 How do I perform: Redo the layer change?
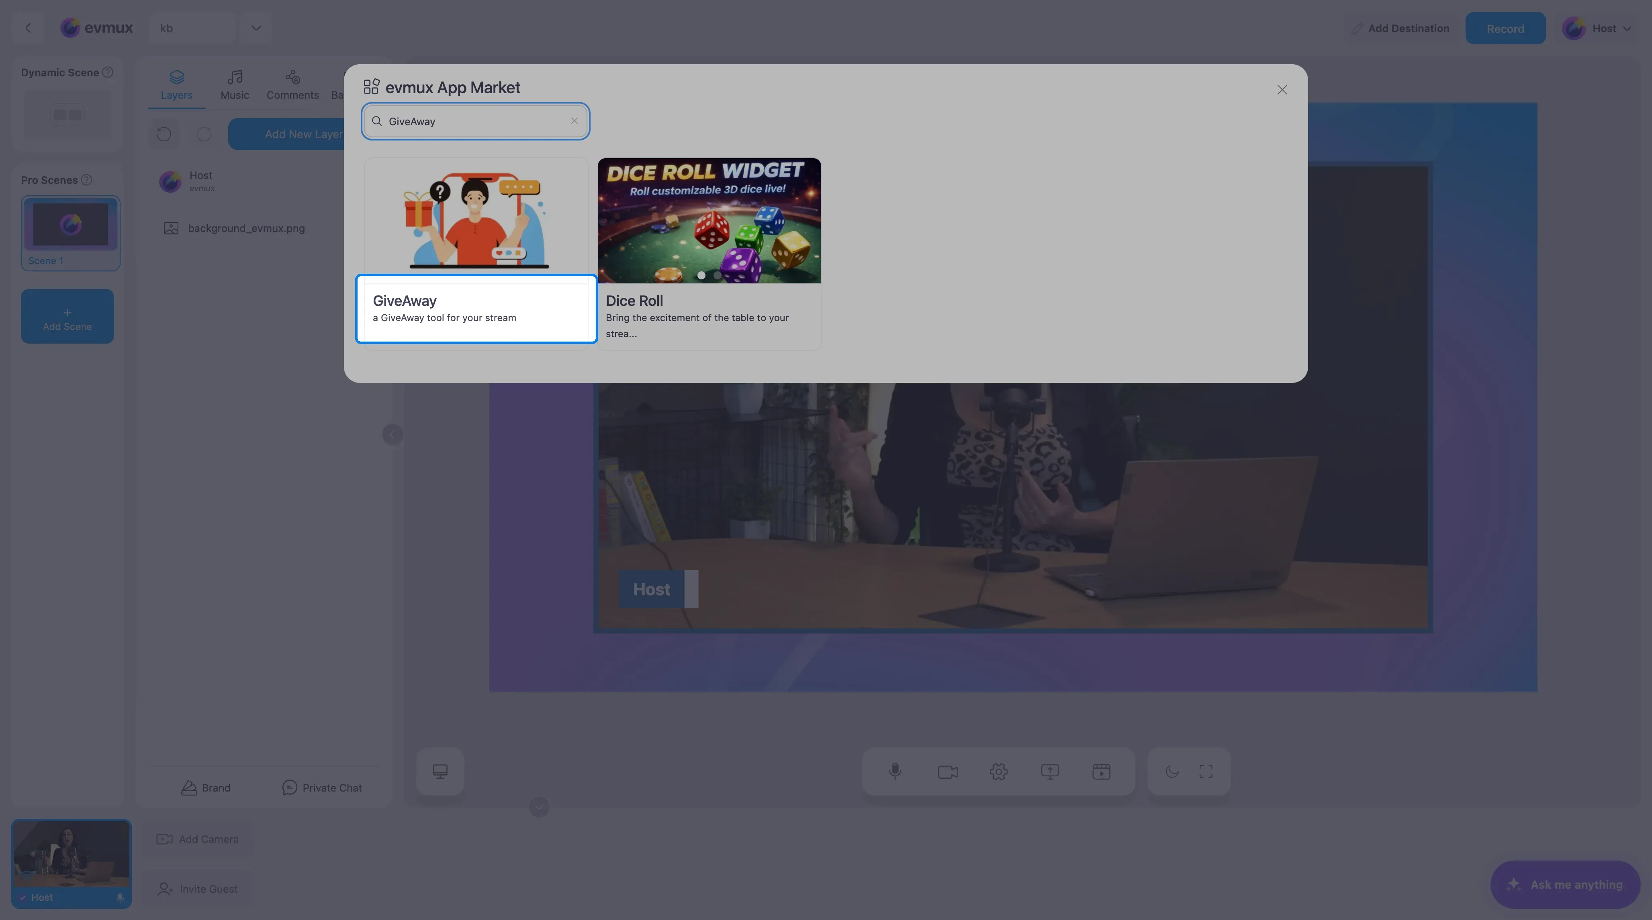tap(204, 134)
